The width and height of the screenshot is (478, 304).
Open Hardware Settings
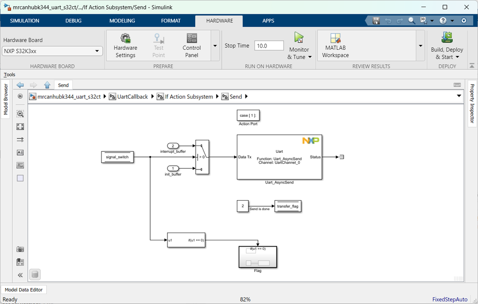[x=125, y=46]
